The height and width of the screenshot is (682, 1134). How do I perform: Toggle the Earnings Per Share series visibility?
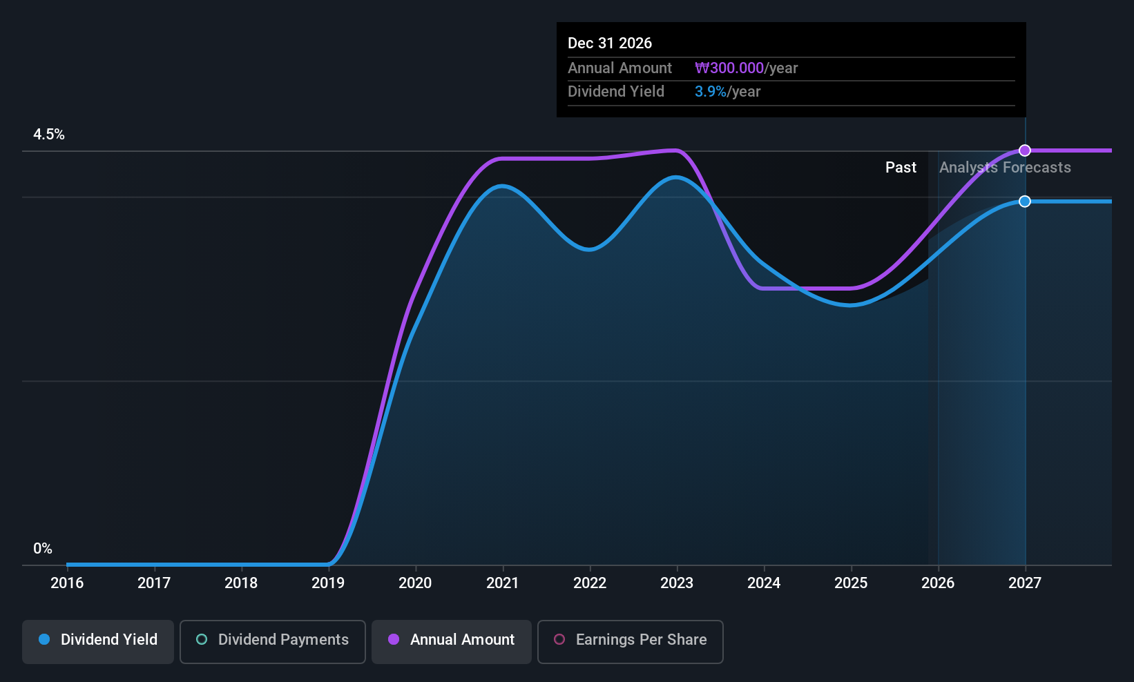click(x=630, y=641)
